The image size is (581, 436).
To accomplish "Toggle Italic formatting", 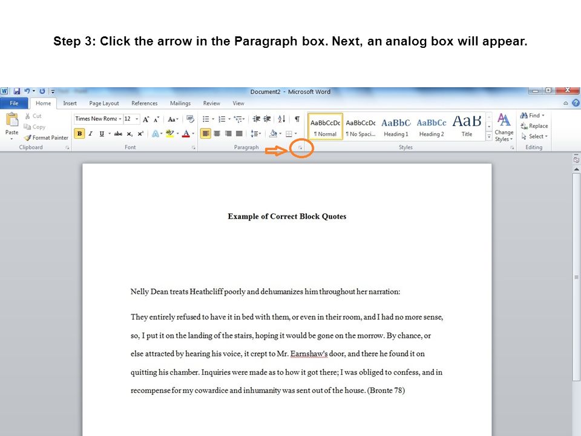I will coord(90,134).
